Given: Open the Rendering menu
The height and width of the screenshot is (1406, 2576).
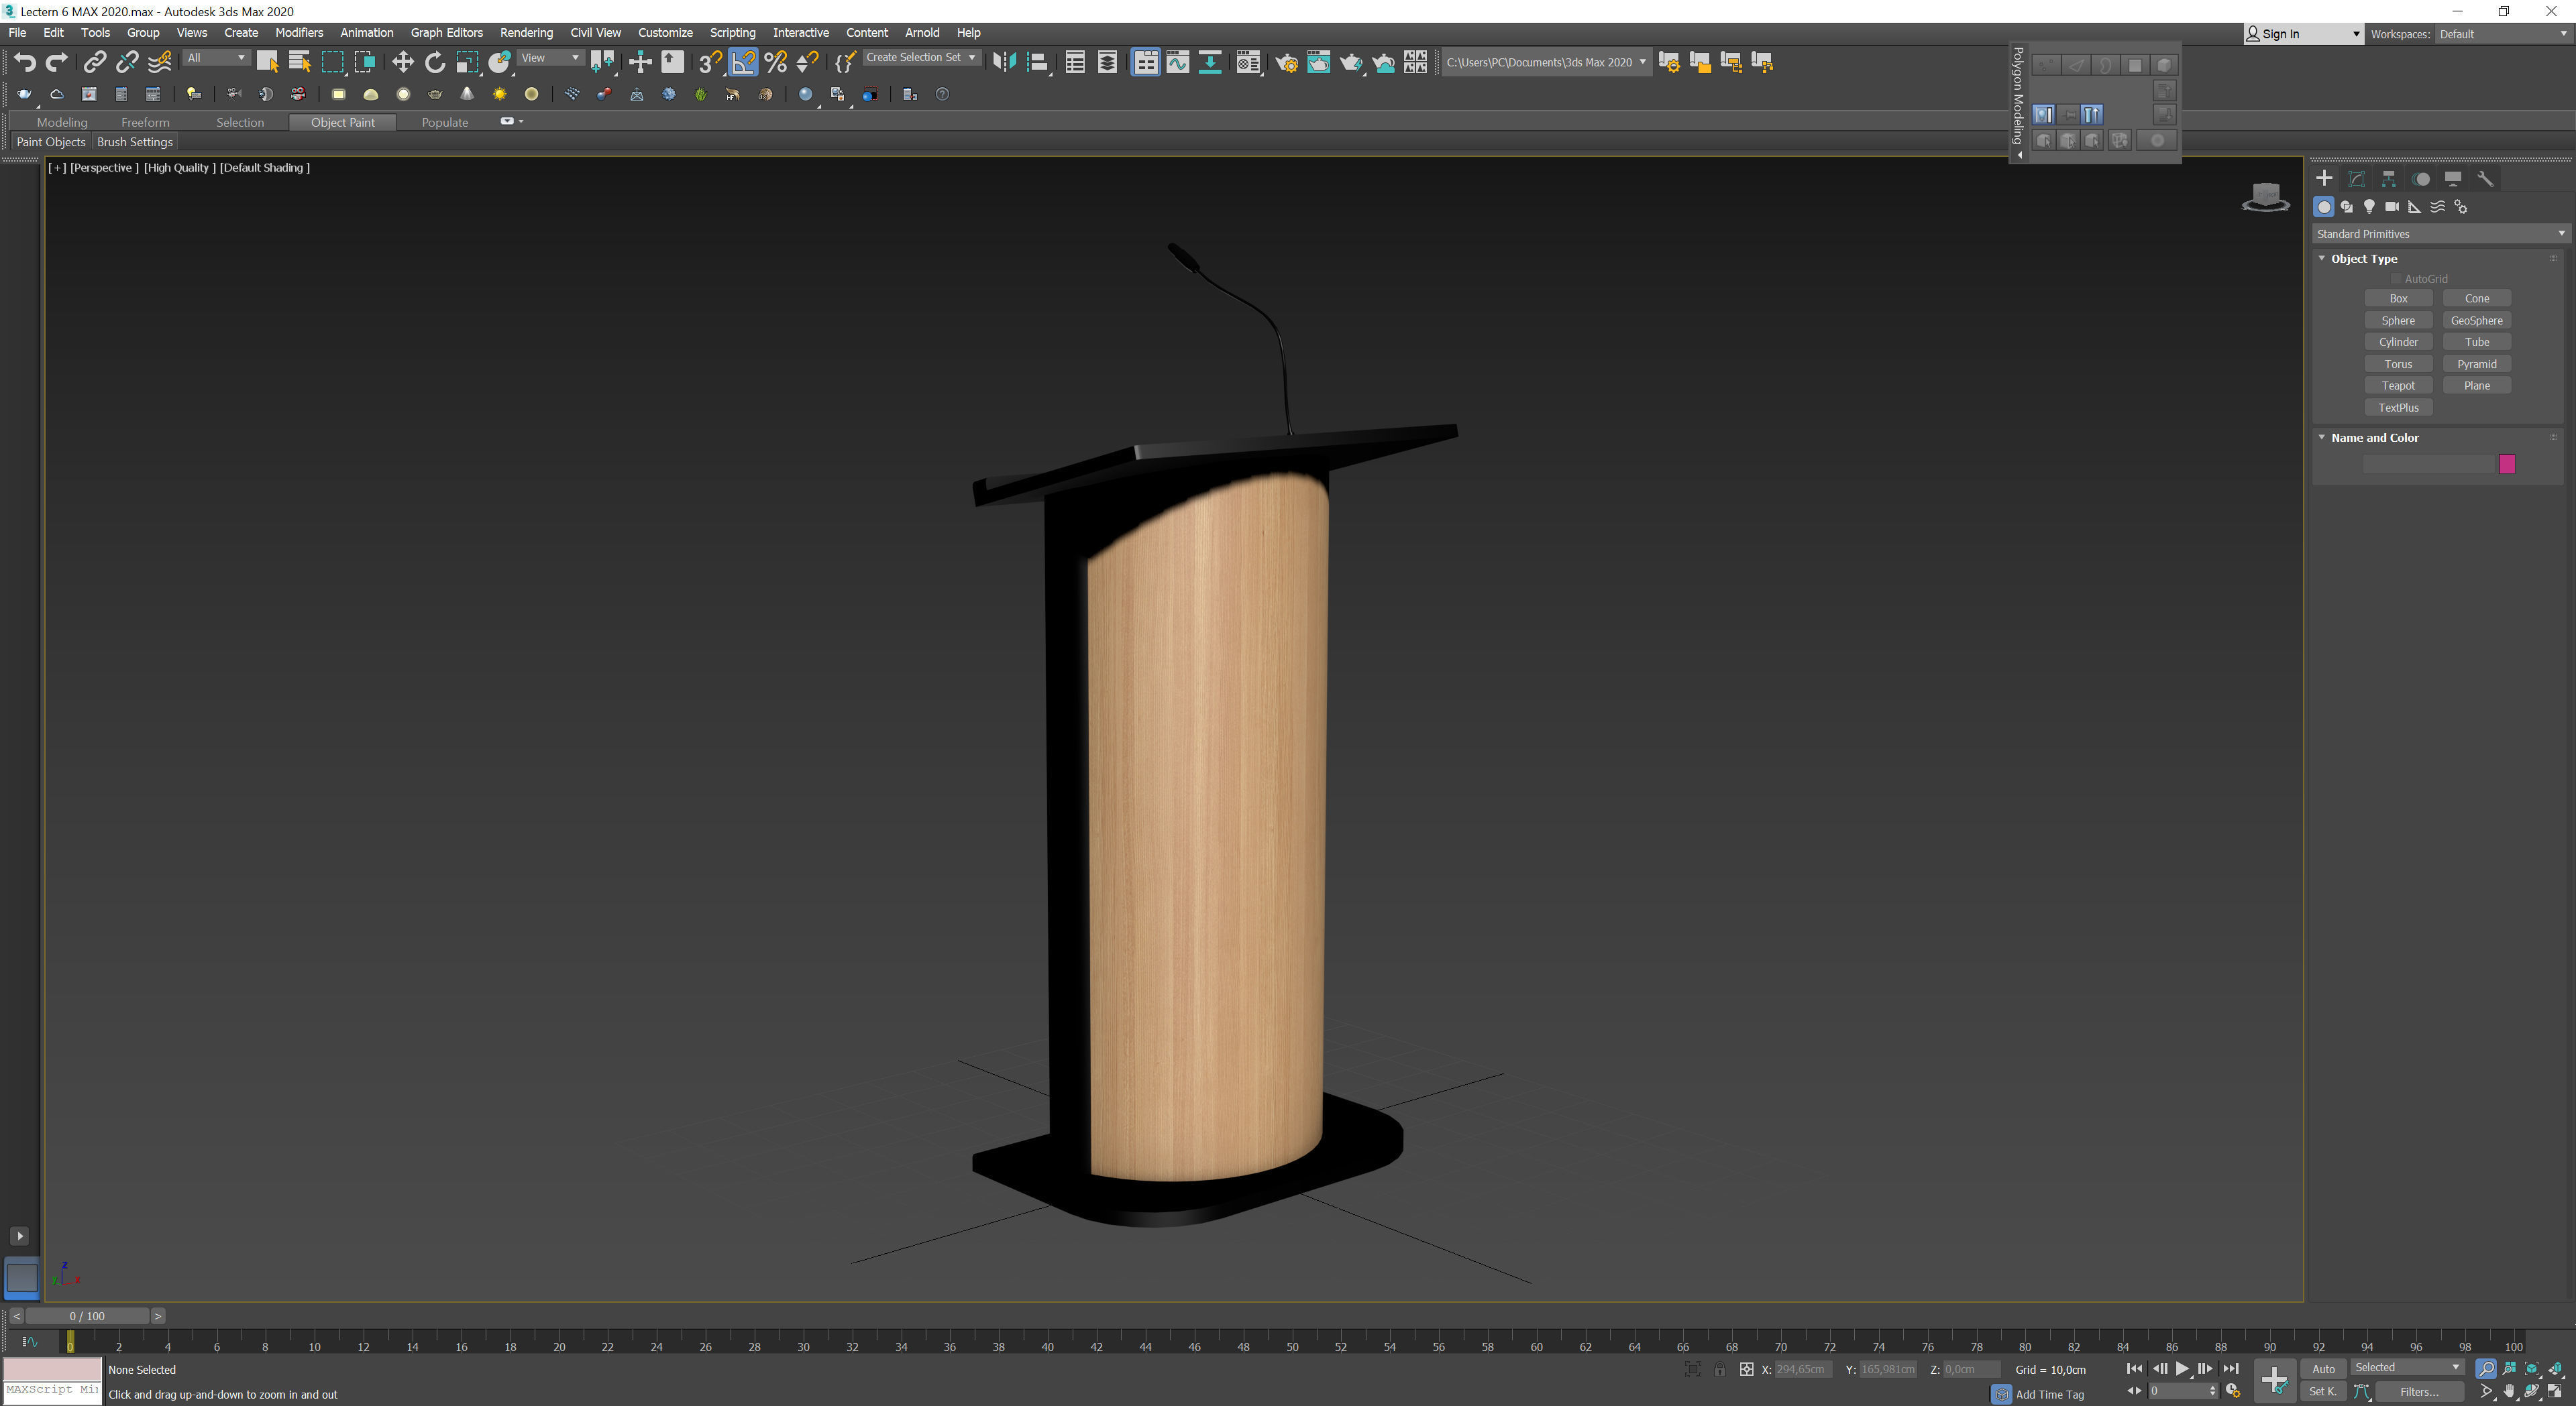Looking at the screenshot, I should [x=526, y=33].
